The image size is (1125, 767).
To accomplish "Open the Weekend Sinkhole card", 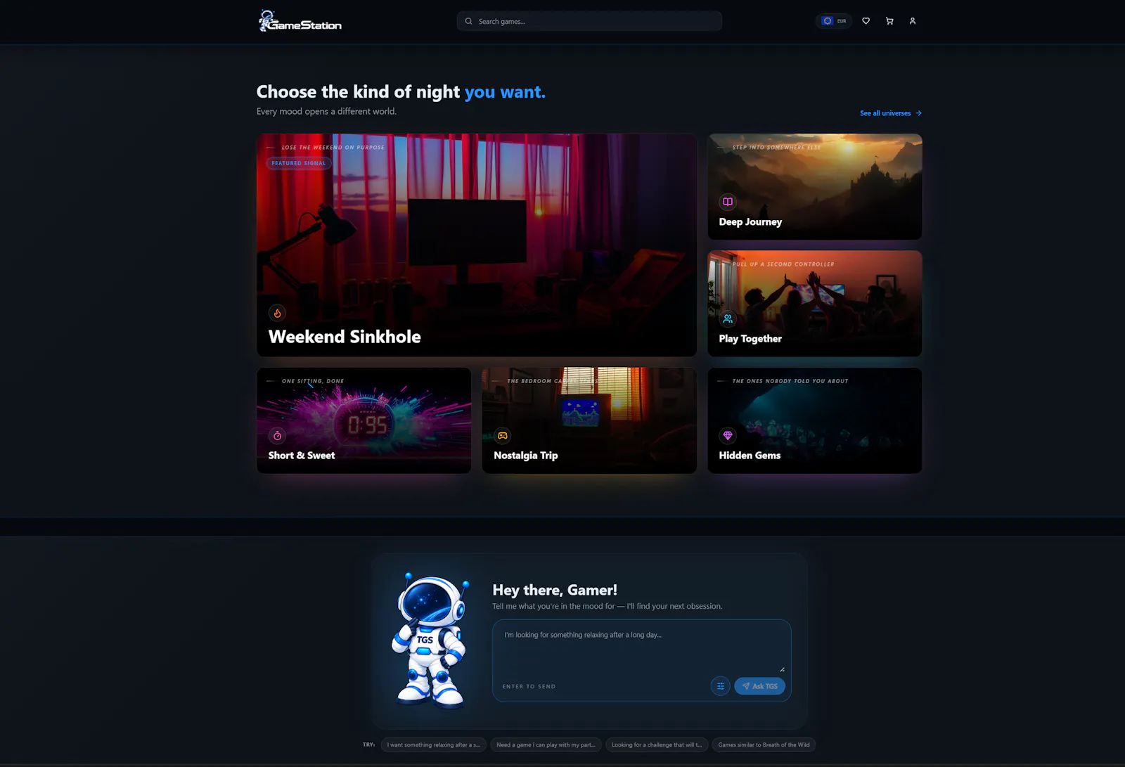I will tap(477, 245).
